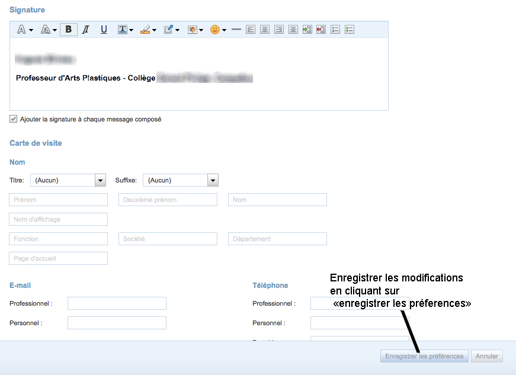Open the emoticon picker dropdown
The image size is (516, 375).
click(218, 30)
